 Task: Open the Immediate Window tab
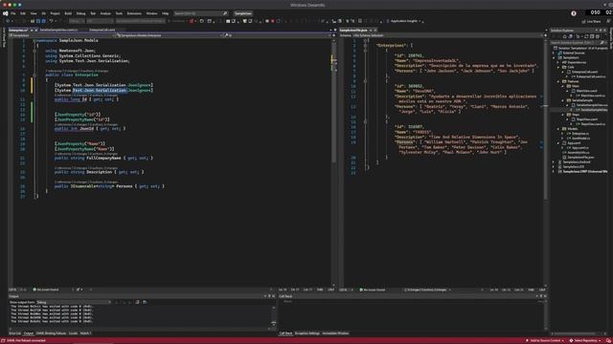tap(335, 333)
